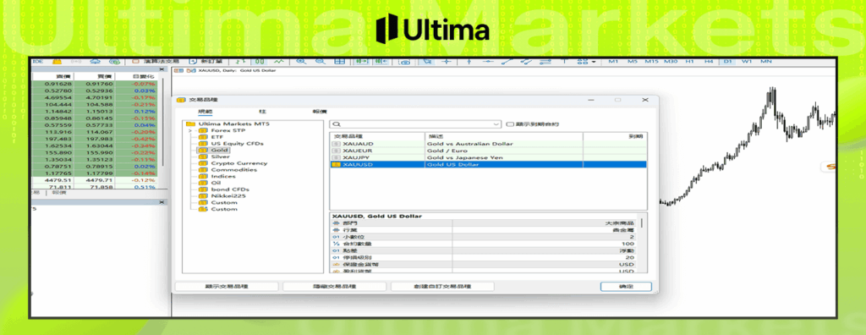Open the objects shapes dropdown arrow

click(x=594, y=62)
